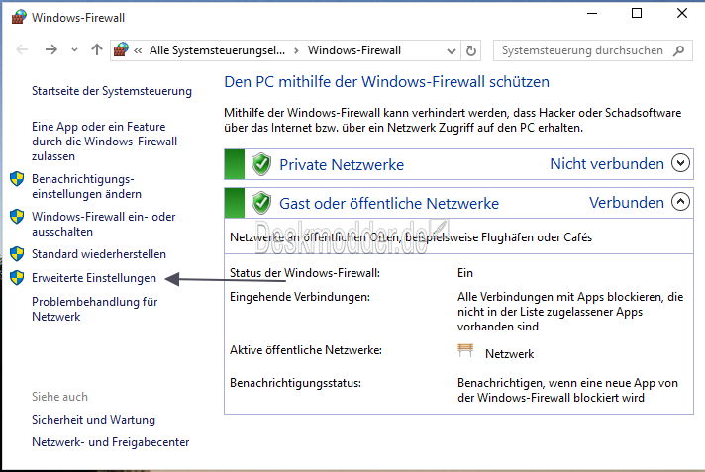
Task: Open 'Erweiterte Einstellungen' link
Action: 93,278
